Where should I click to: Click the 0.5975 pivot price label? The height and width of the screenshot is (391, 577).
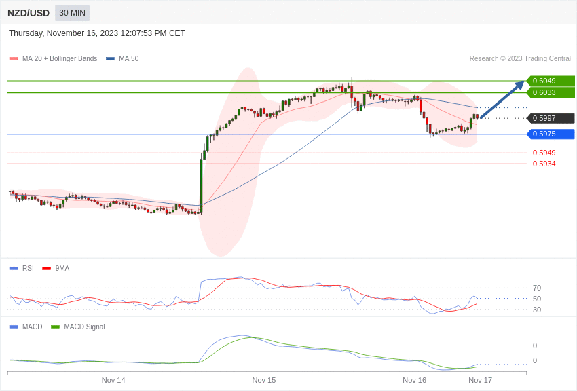(551, 134)
